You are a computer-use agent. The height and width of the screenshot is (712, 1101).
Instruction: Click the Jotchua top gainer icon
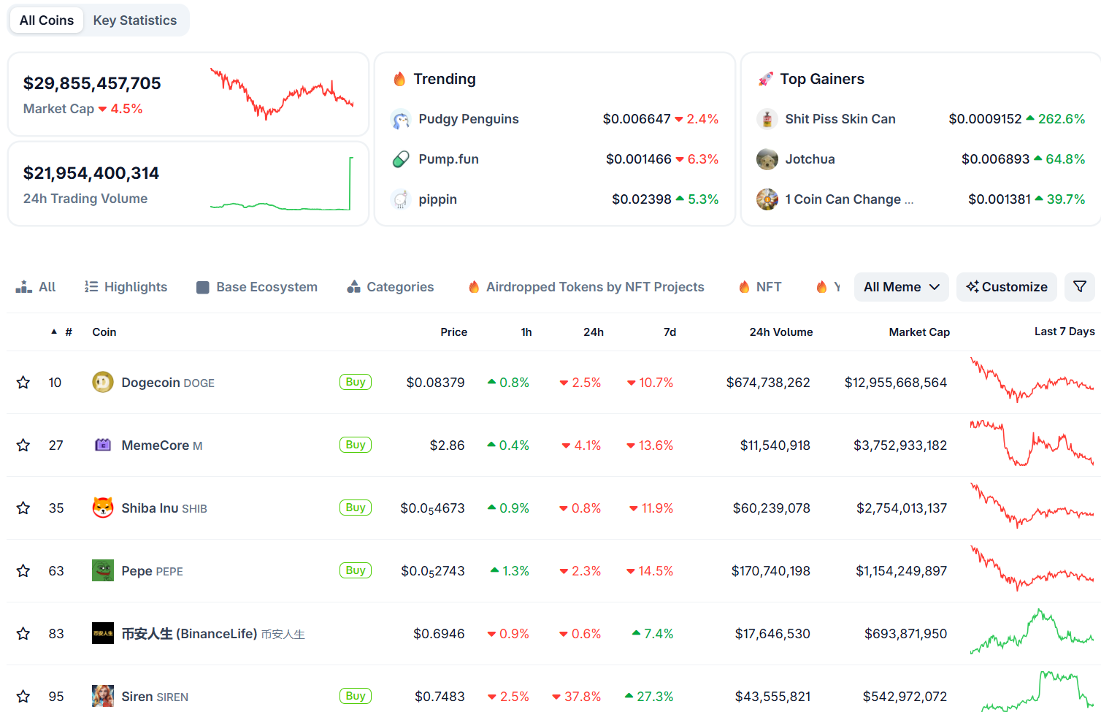click(x=767, y=159)
